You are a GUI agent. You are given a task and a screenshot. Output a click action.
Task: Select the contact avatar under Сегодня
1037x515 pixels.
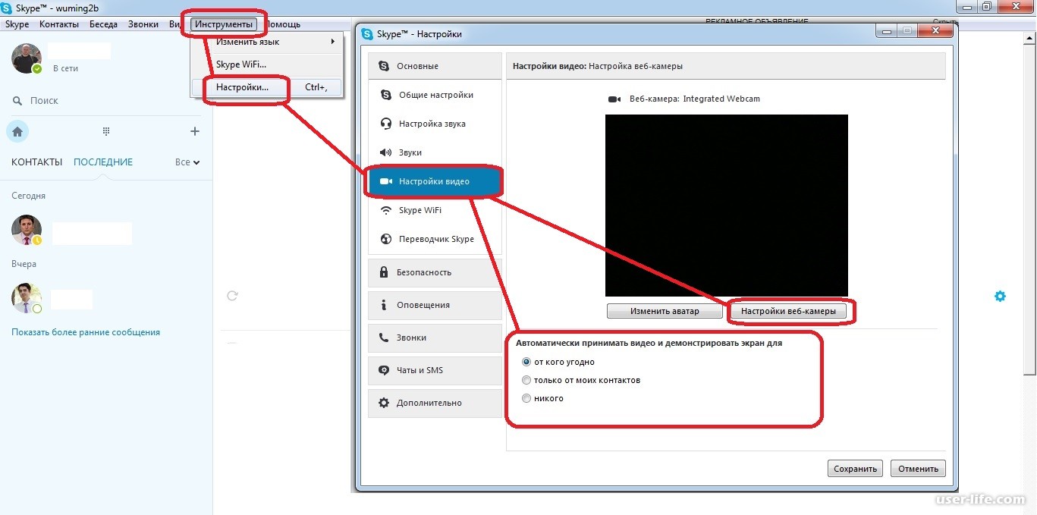tap(27, 230)
